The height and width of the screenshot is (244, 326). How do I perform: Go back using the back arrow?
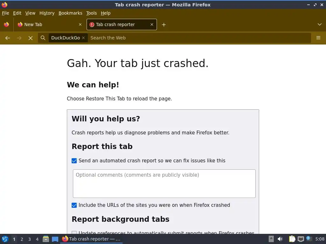(x=8, y=38)
